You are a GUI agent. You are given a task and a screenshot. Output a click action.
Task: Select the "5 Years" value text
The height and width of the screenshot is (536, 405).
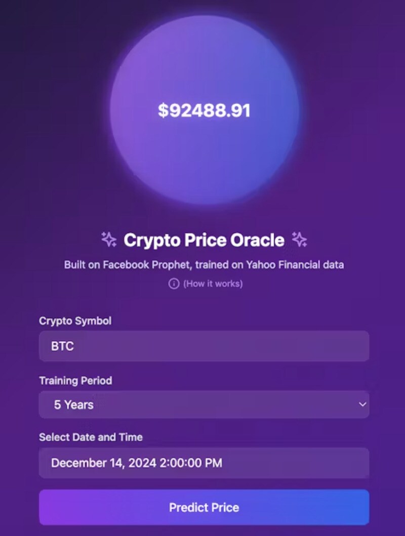pyautogui.click(x=74, y=405)
